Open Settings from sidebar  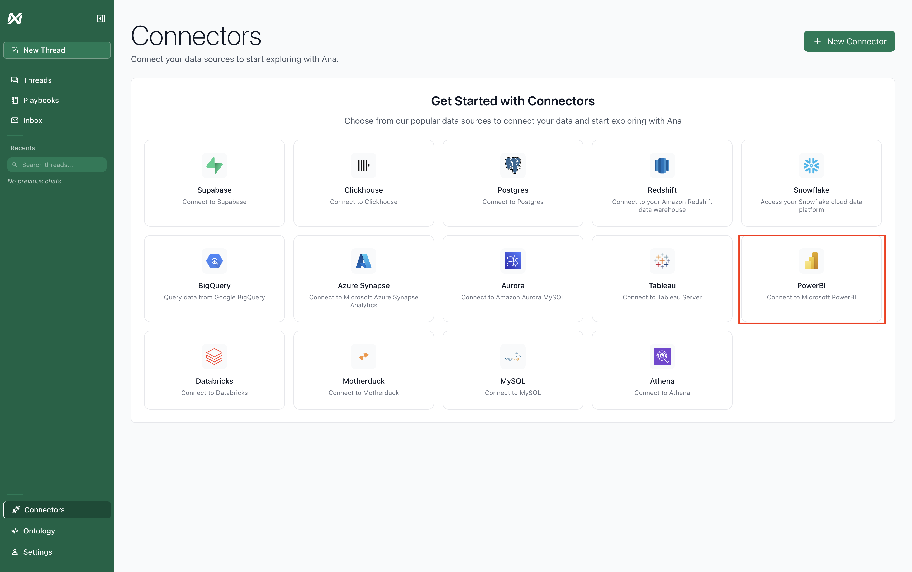tap(37, 552)
